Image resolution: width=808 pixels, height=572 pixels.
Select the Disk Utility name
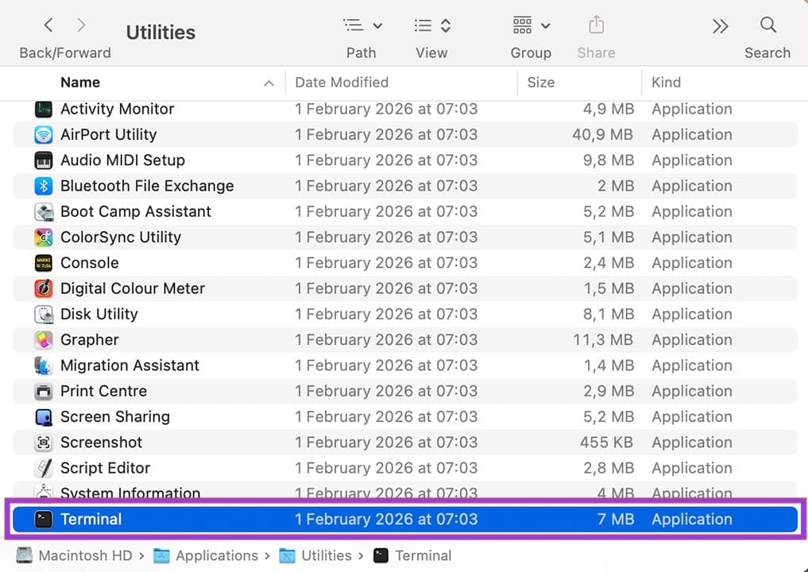[x=99, y=315]
